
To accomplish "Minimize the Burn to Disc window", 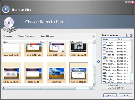I will click(x=126, y=2).
